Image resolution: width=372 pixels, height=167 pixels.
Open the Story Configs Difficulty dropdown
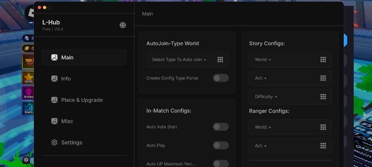point(290,97)
